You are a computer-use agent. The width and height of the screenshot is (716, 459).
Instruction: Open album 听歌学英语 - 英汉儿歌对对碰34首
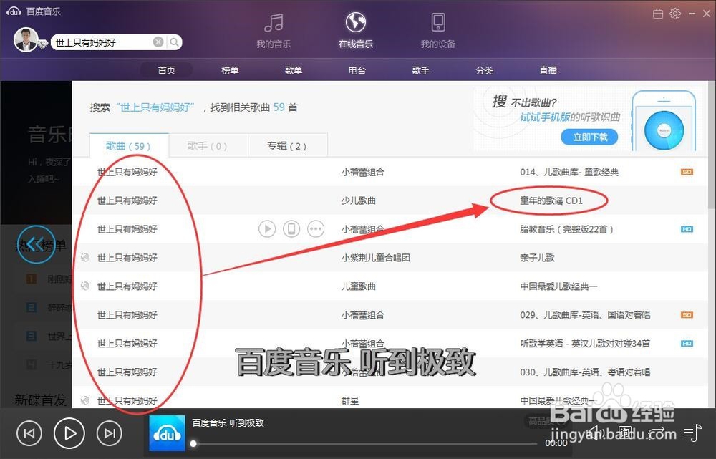point(585,344)
